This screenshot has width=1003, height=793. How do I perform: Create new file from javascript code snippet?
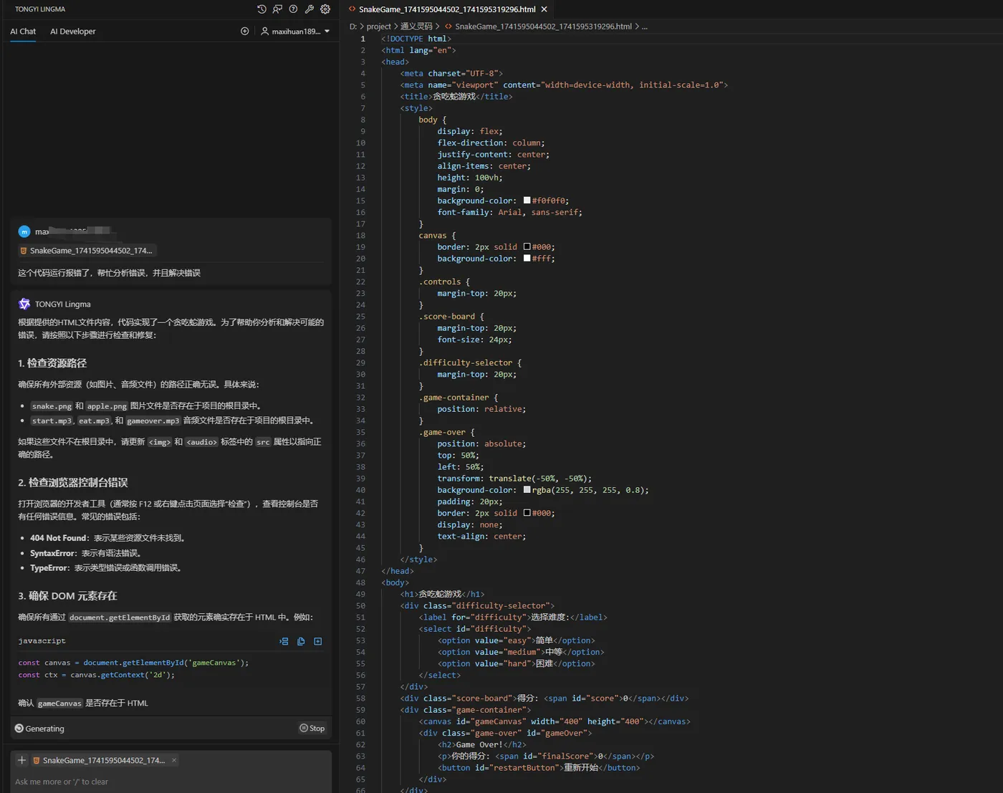(x=318, y=641)
